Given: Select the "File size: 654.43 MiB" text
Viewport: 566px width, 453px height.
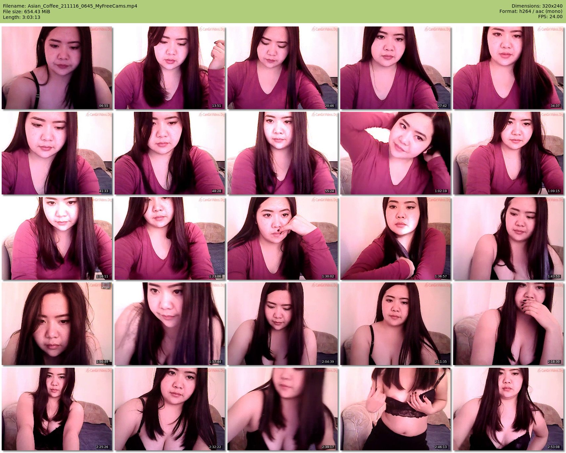Looking at the screenshot, I should [26, 12].
